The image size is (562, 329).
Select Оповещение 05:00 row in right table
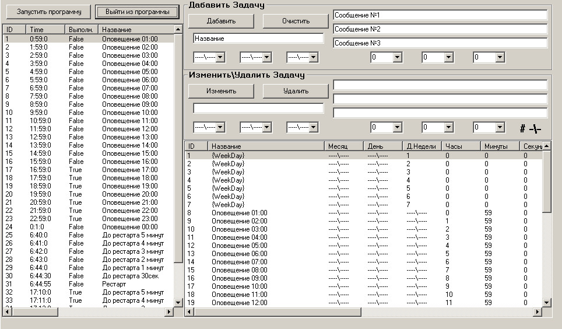tap(239, 246)
